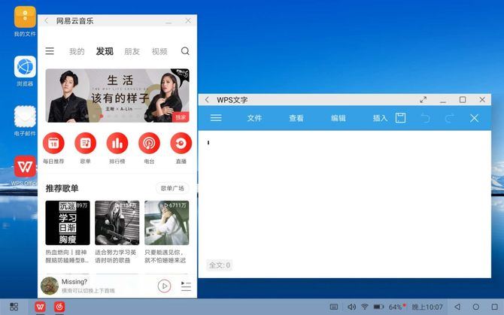
Task: Switch to the 发现 tab
Action: [105, 51]
